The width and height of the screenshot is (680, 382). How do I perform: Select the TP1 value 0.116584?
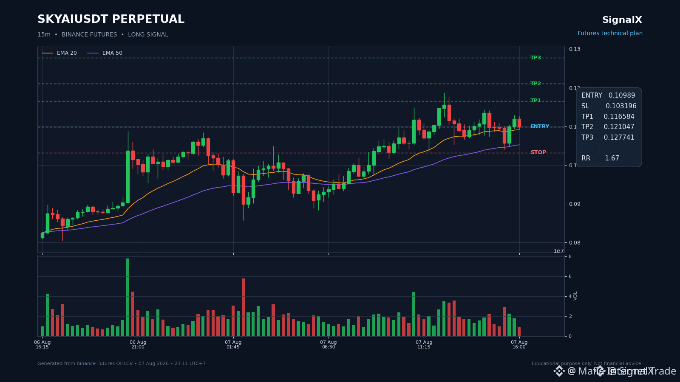tap(619, 117)
